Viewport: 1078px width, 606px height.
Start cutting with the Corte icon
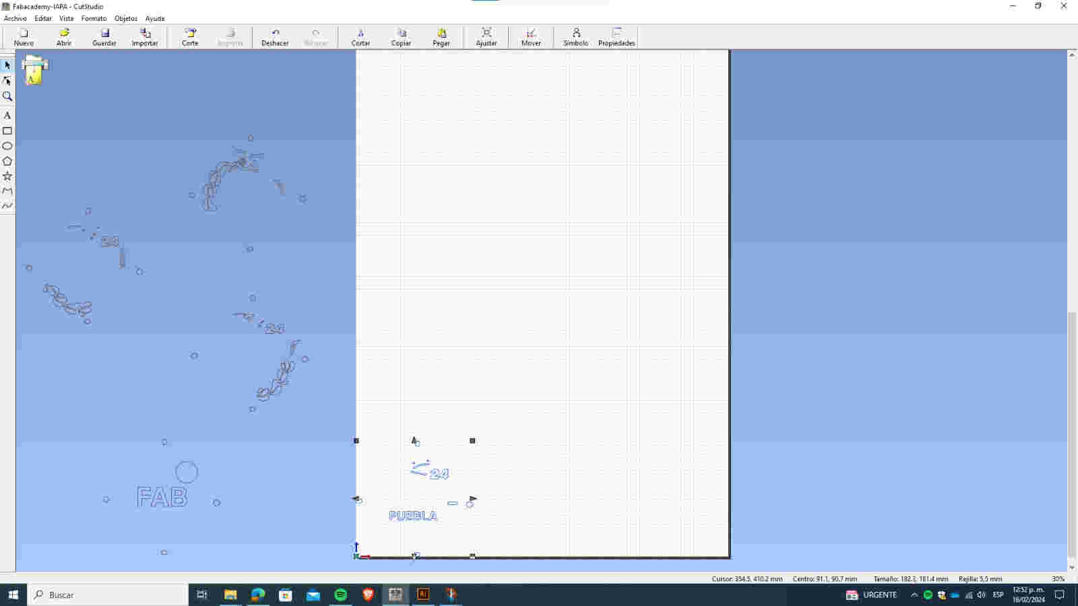tap(190, 37)
